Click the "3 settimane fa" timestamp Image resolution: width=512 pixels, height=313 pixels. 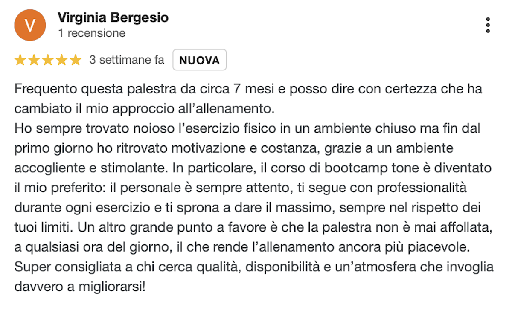pyautogui.click(x=127, y=60)
